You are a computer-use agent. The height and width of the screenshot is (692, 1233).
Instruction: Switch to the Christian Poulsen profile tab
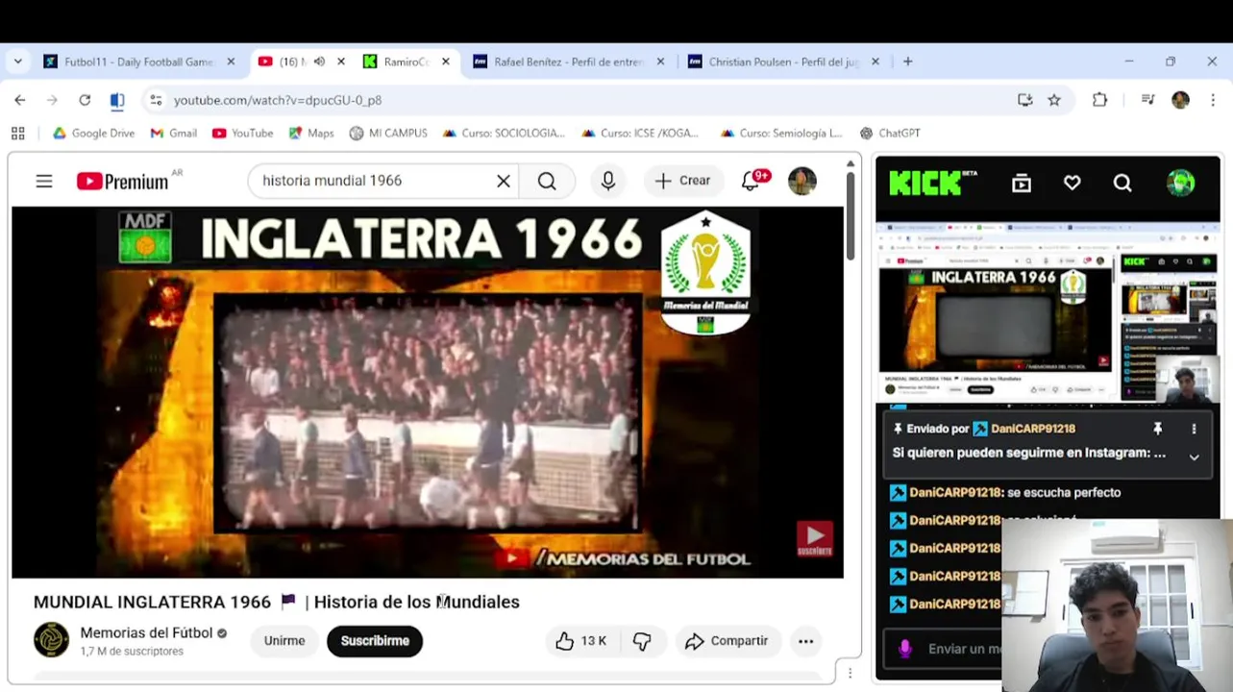point(783,62)
